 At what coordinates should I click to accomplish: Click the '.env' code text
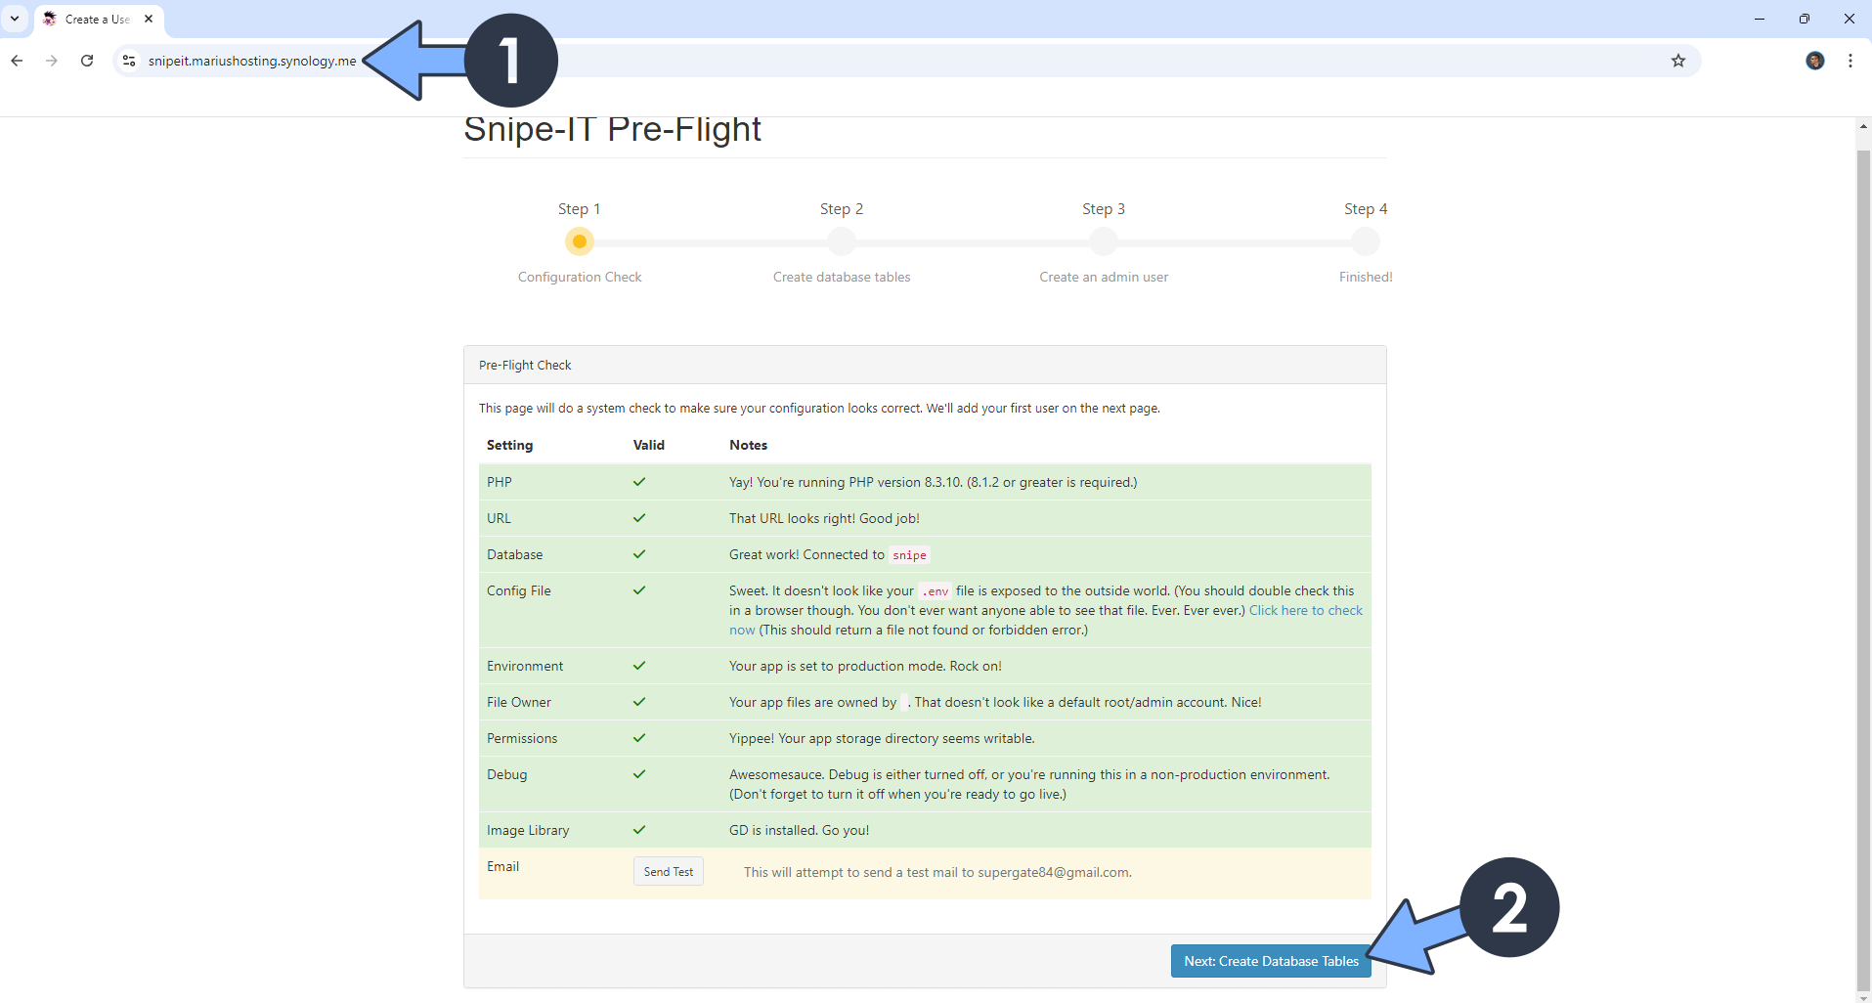click(x=936, y=591)
